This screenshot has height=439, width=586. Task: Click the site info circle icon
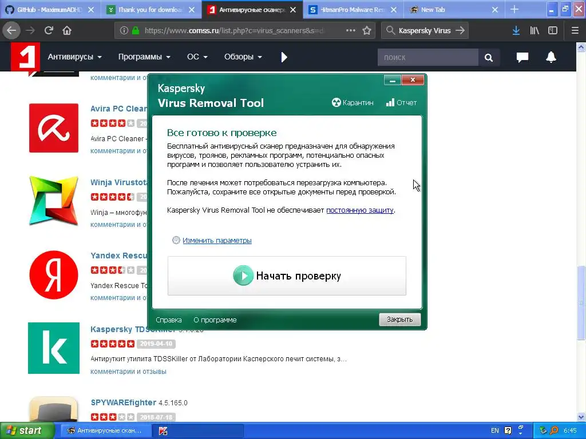tap(124, 30)
